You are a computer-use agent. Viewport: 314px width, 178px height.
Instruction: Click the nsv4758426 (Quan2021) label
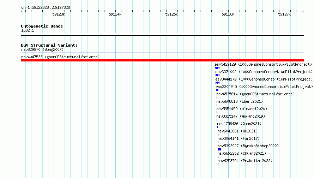tap(239, 124)
